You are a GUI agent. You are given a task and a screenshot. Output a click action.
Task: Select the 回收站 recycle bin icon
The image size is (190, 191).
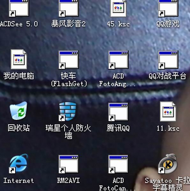click(x=19, y=111)
